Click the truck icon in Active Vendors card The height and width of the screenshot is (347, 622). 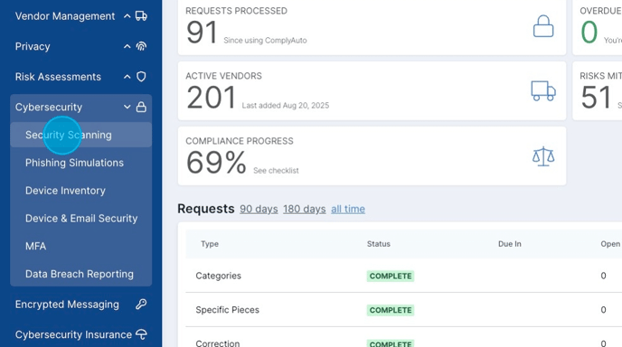click(543, 90)
